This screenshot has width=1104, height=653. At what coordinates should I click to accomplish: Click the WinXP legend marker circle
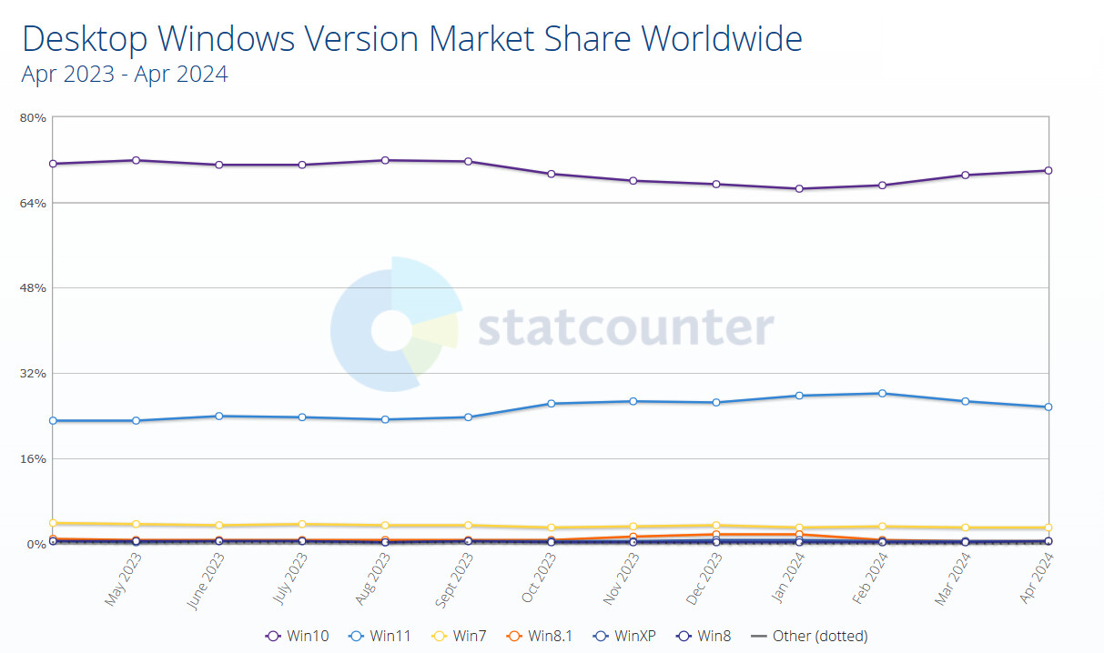[x=599, y=637]
